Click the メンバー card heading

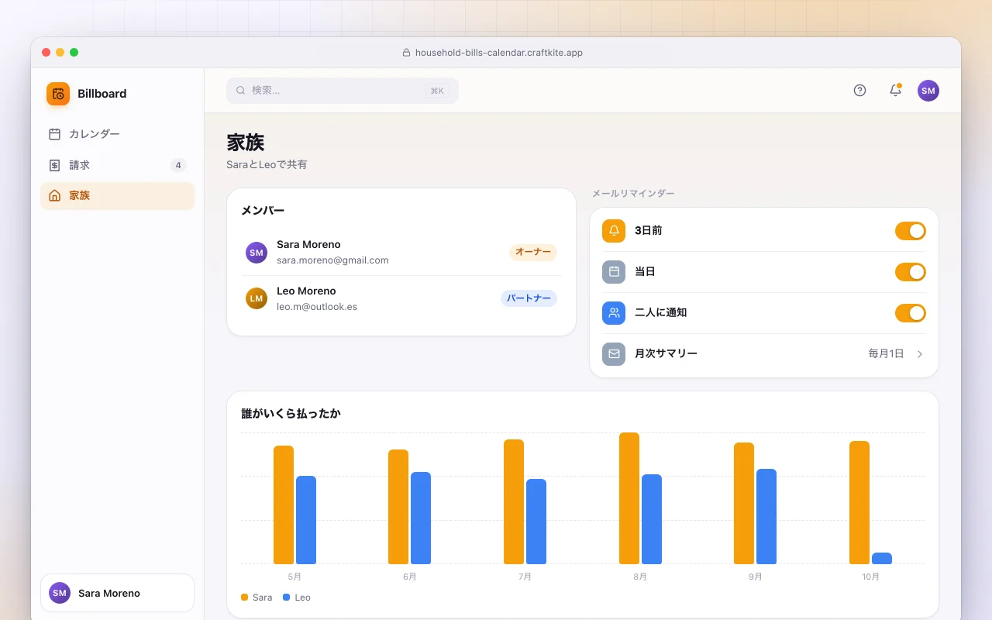click(263, 211)
